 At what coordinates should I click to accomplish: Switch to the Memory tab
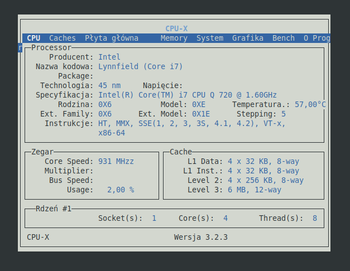174,38
